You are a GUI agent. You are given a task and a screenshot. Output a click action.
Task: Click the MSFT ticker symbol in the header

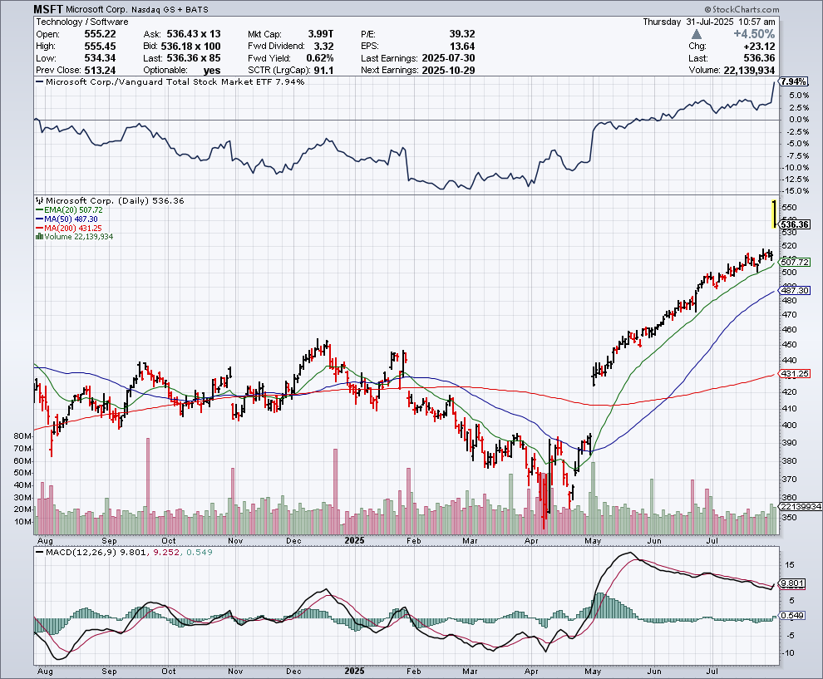48,9
